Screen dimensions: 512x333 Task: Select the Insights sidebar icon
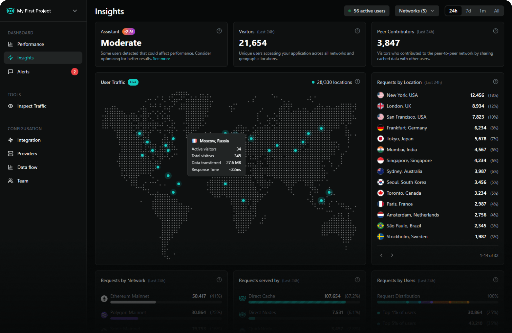click(11, 58)
